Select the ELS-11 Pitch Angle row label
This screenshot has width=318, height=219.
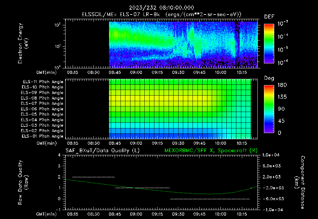(43, 82)
